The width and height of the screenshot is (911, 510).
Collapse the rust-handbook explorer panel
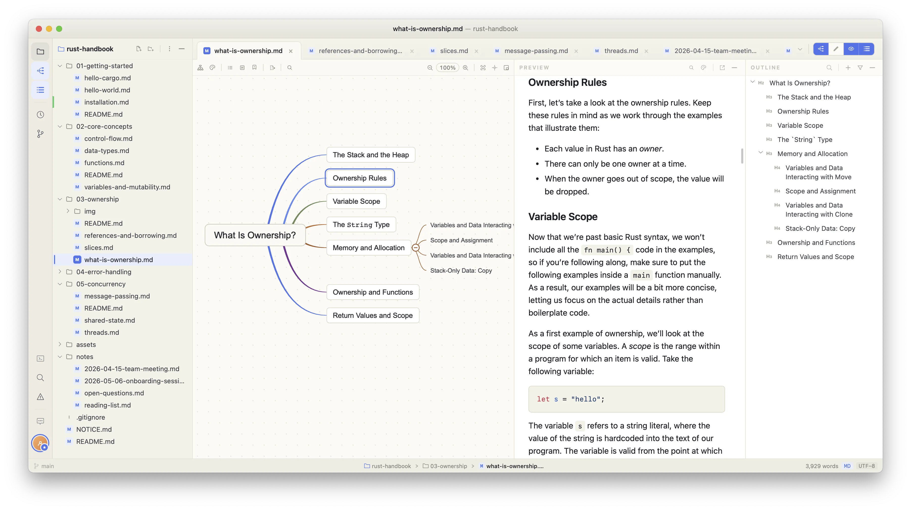point(181,49)
